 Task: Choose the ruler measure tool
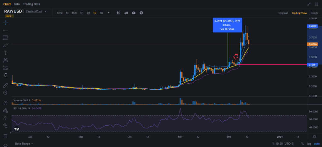point(5,85)
